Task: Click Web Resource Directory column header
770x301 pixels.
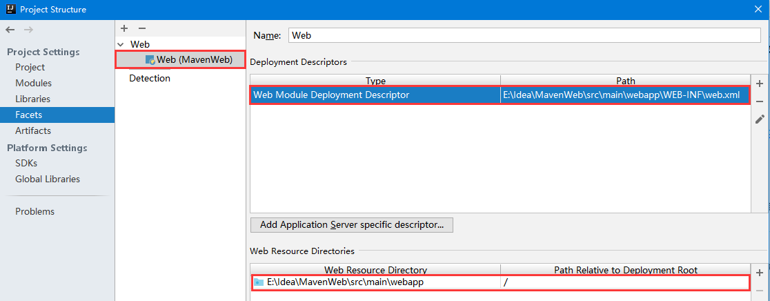Action: pyautogui.click(x=375, y=270)
